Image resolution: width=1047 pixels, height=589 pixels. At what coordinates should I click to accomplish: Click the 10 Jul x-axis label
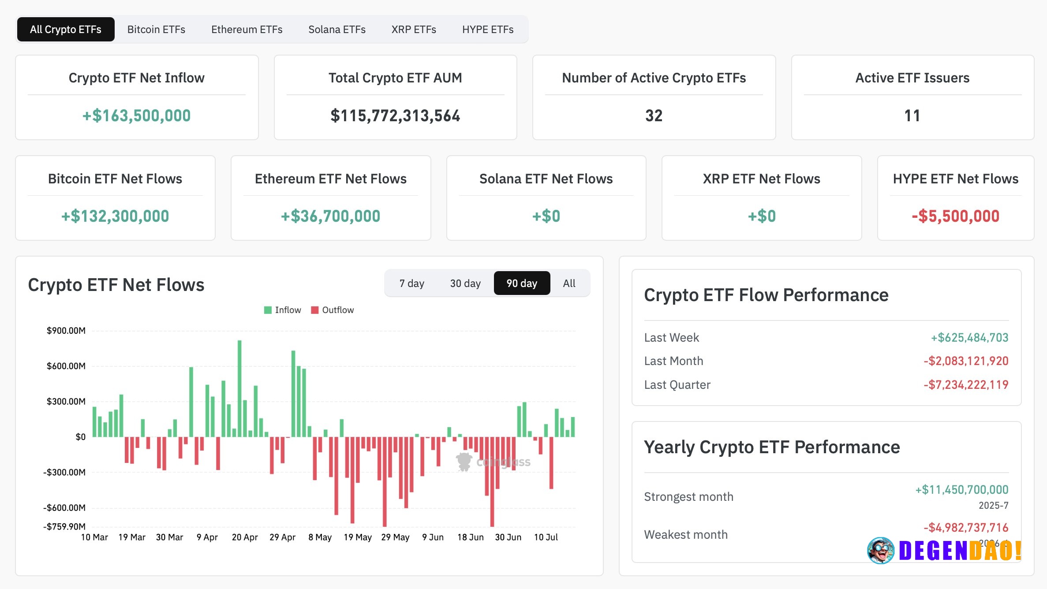546,537
